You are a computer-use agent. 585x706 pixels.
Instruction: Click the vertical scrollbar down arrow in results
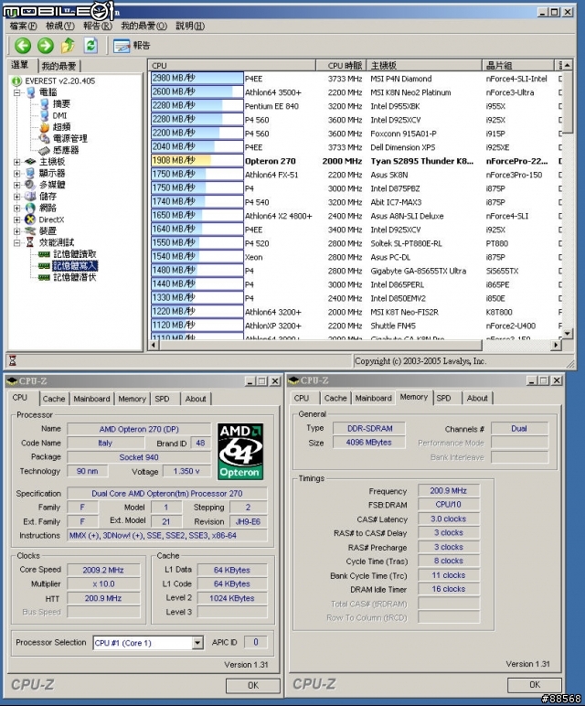point(568,334)
